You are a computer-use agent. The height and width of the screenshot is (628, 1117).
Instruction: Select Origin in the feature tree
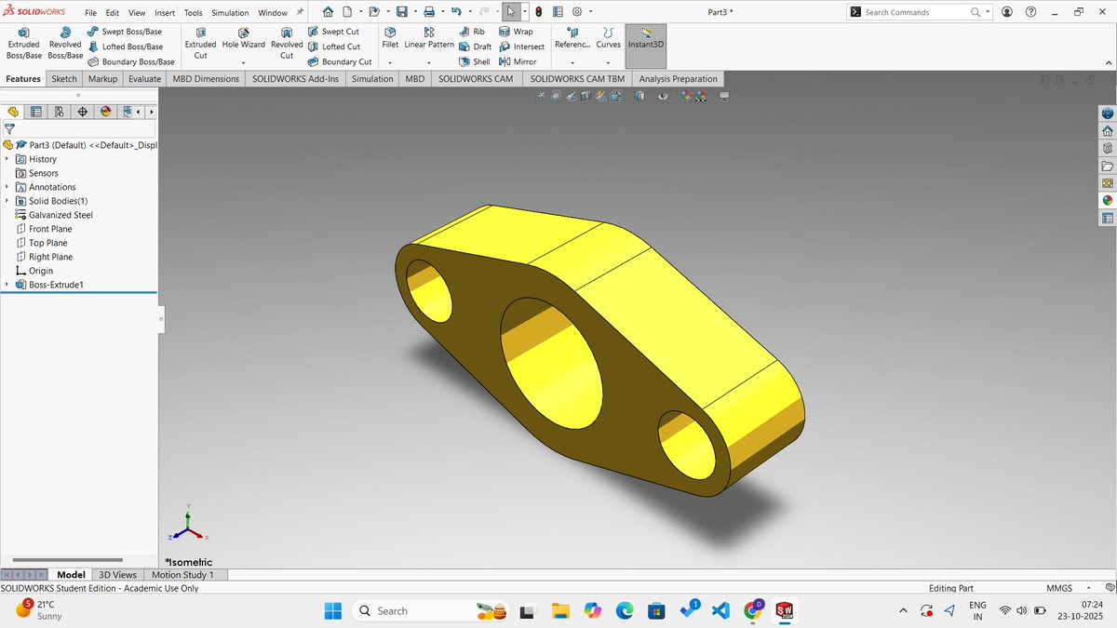point(34,271)
